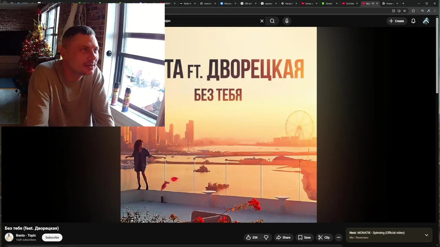Bookmark this page with the star icon
Screen dimensions: 440x247
[405, 11]
